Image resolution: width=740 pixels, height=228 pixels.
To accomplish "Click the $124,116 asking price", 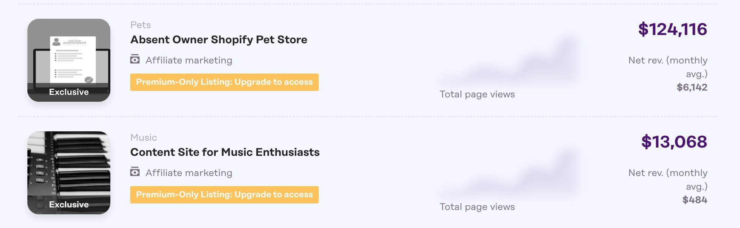I will pos(673,29).
